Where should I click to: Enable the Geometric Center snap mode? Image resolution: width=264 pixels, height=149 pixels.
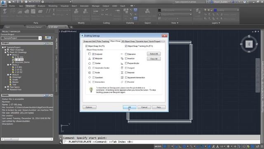coord(94,68)
